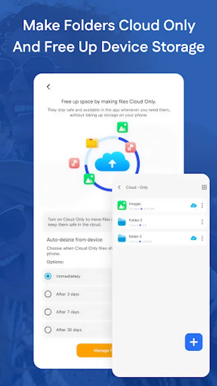Tap the right red music icon in illustration
This screenshot has height=386, width=217.
coord(130,147)
